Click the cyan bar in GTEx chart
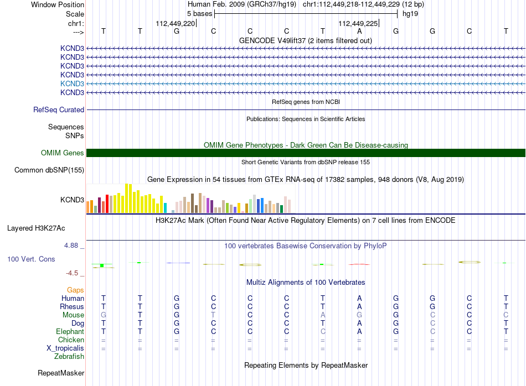This screenshot has width=526, height=386. click(x=165, y=208)
